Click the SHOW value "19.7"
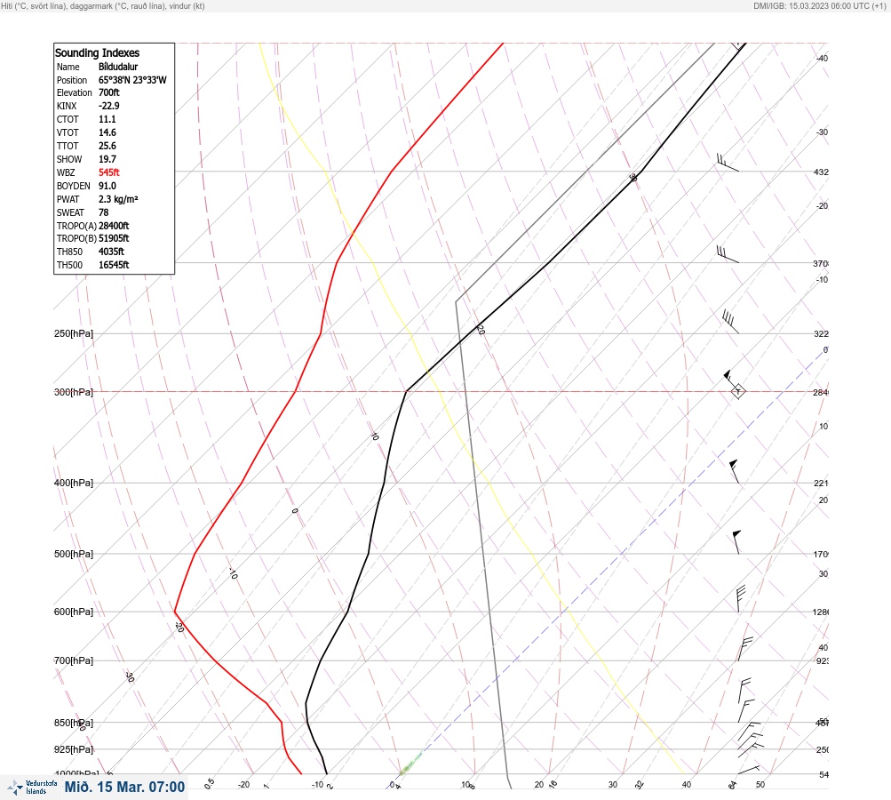The image size is (891, 800). click(107, 159)
